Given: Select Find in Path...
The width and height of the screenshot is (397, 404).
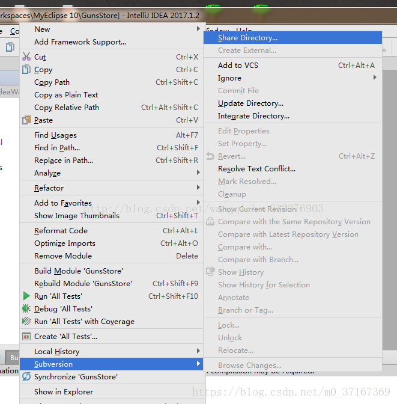Looking at the screenshot, I should tap(112, 147).
